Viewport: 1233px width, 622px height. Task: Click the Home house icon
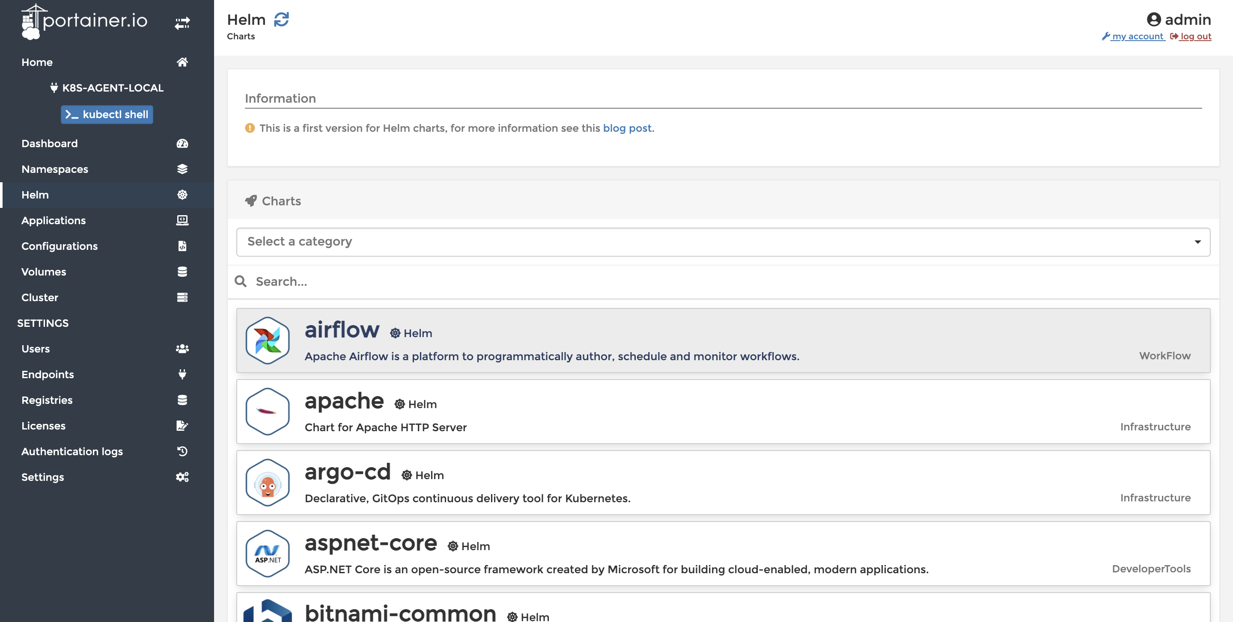coord(182,62)
